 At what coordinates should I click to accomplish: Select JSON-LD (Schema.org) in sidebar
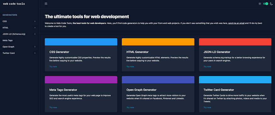14,34
